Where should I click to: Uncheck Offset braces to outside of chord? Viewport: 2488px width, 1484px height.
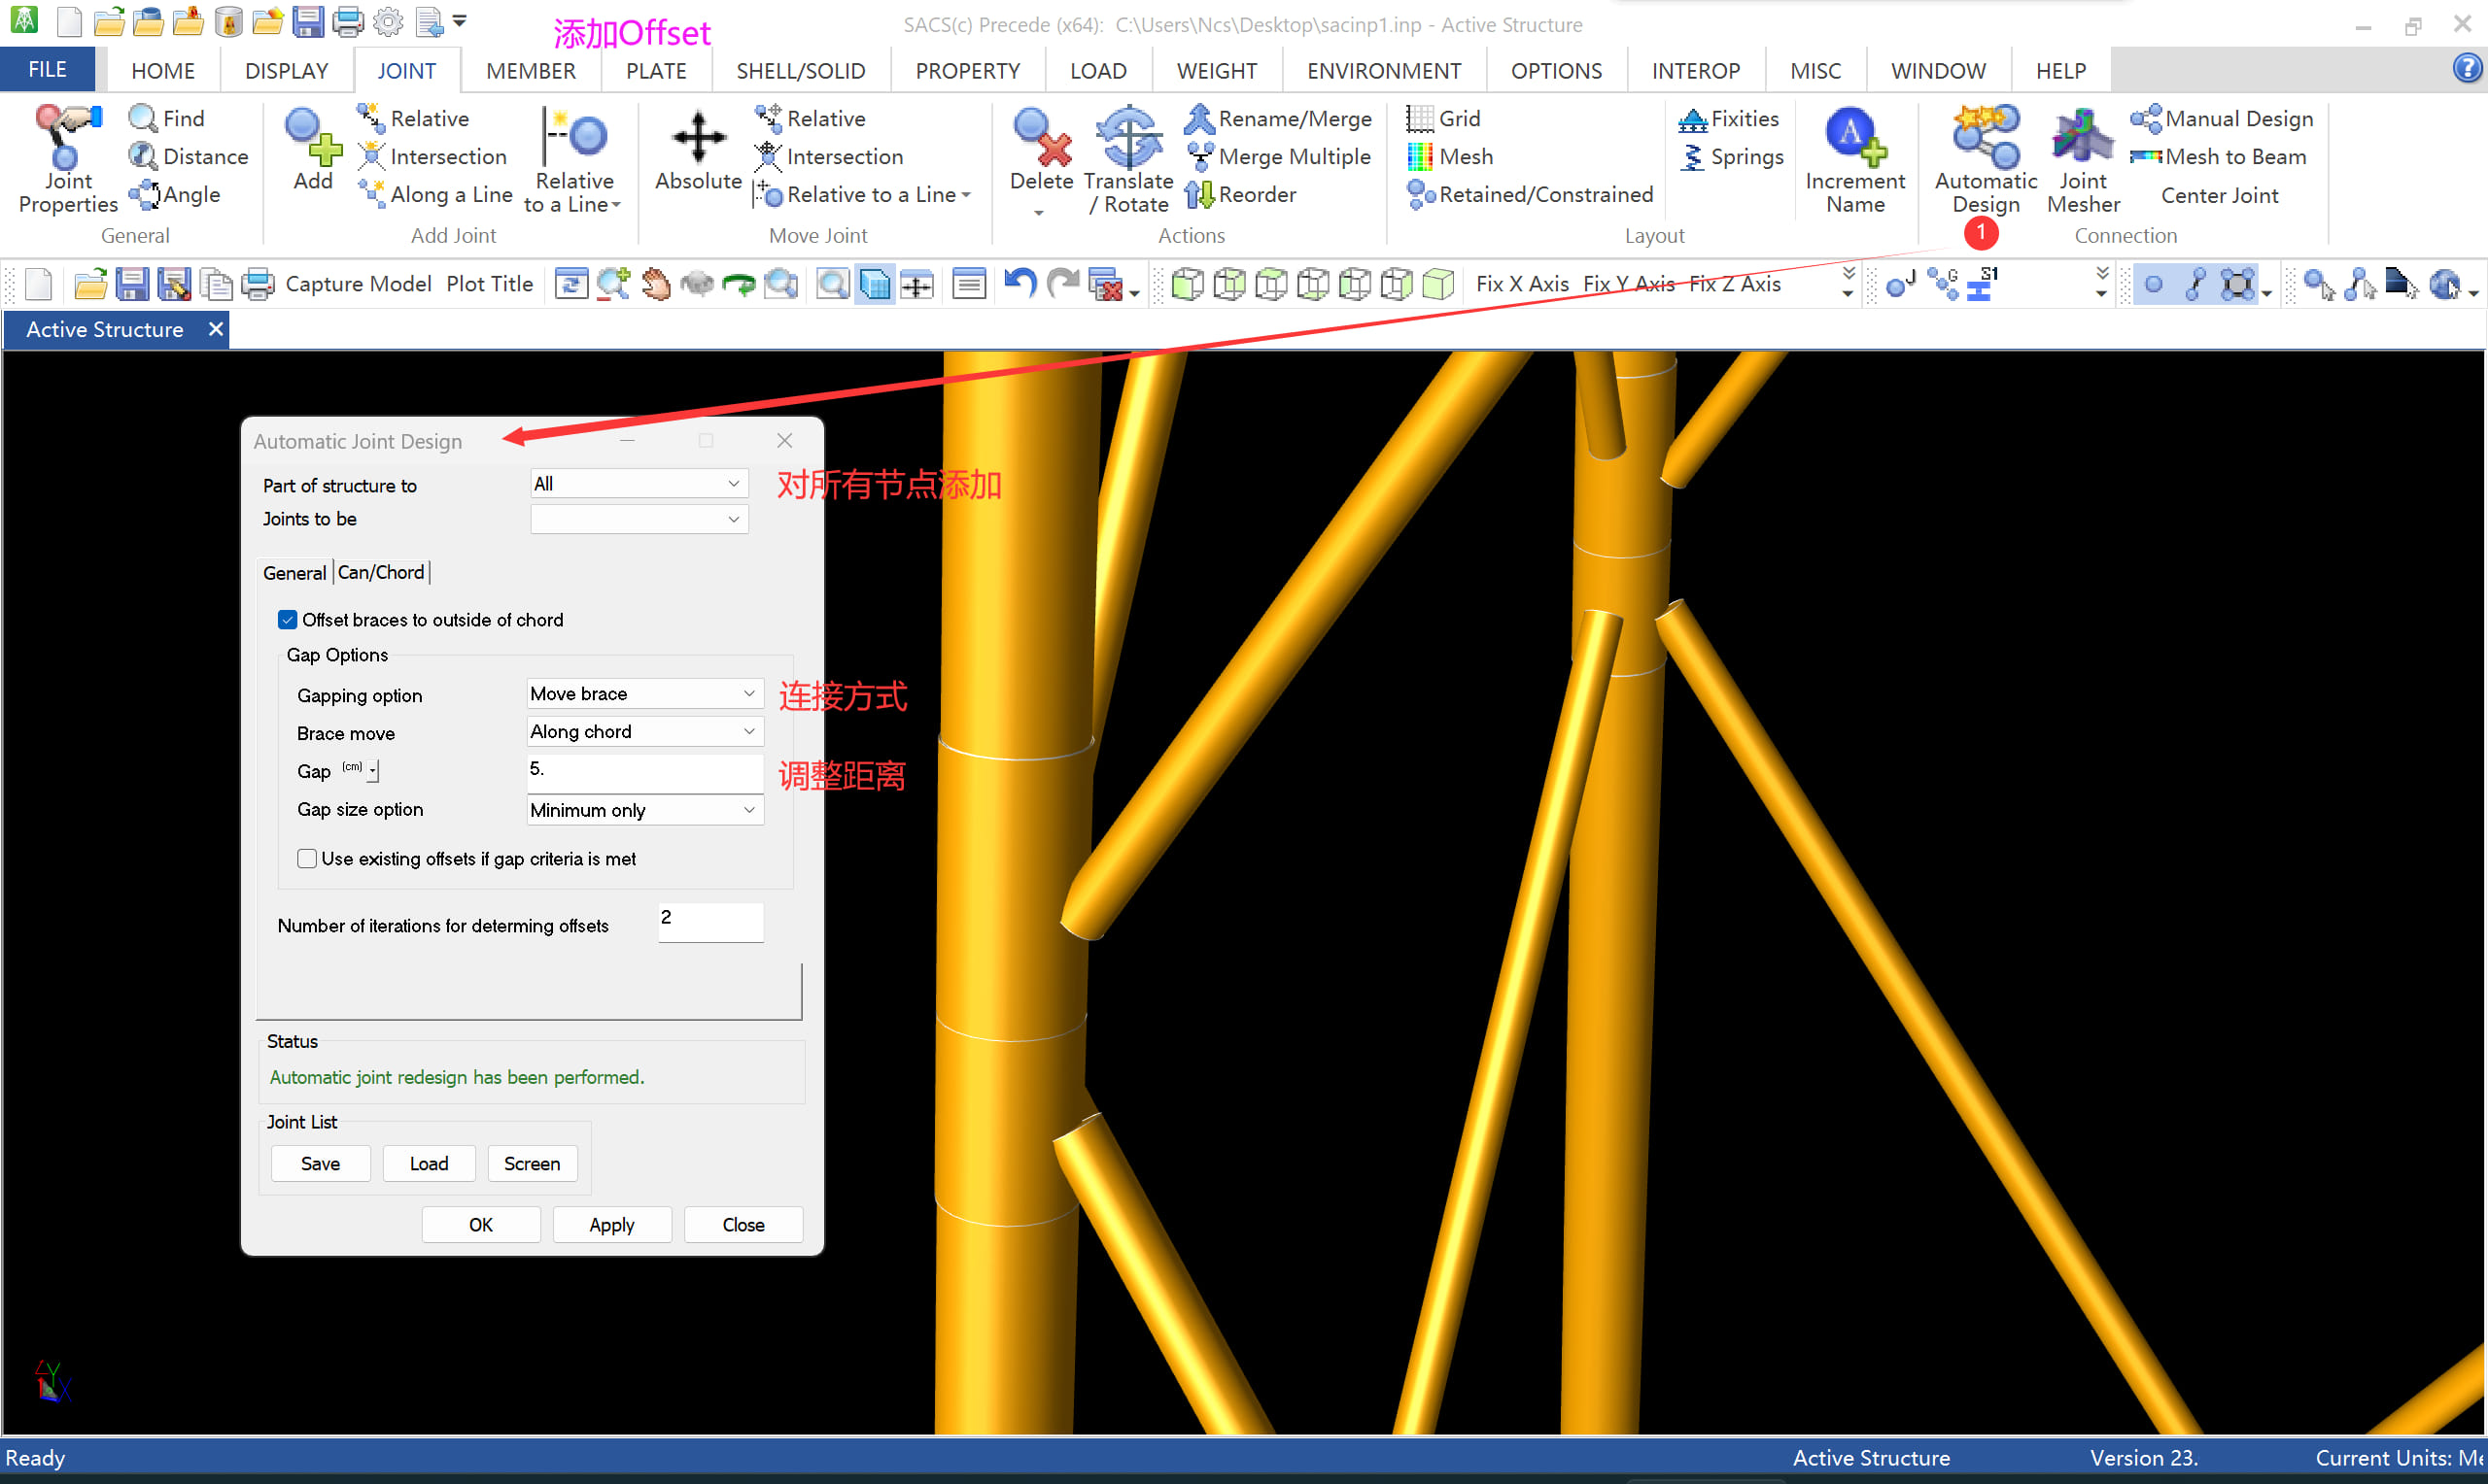pyautogui.click(x=288, y=620)
